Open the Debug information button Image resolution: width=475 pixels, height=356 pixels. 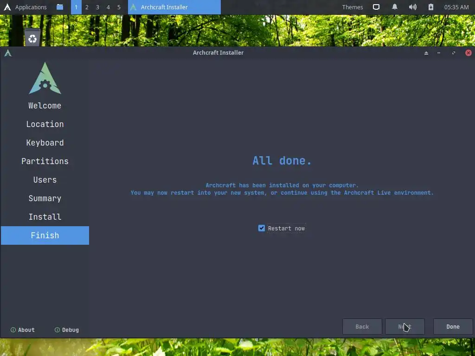67,330
